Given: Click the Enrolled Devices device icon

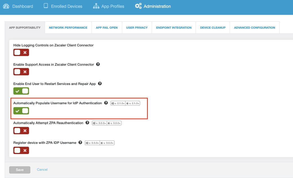Looking at the screenshot, I should click(46, 6).
